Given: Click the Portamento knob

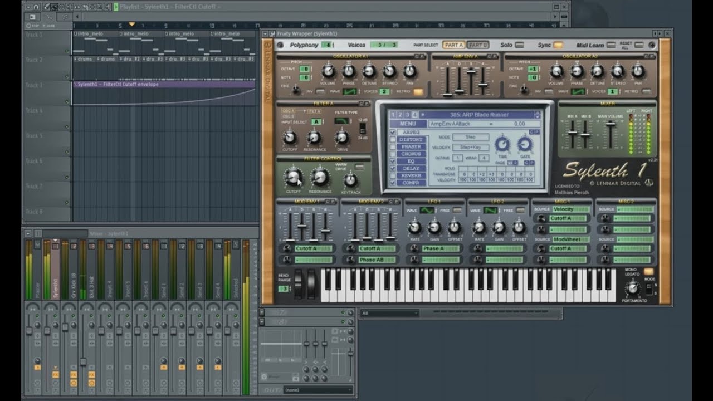Looking at the screenshot, I should point(632,288).
